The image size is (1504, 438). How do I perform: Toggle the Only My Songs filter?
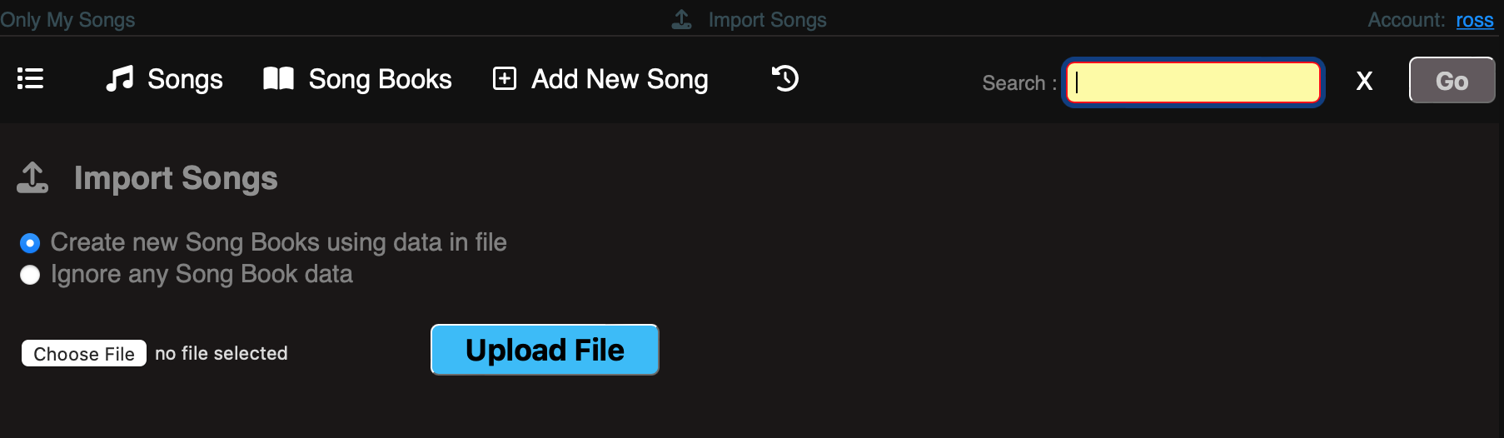pos(67,19)
